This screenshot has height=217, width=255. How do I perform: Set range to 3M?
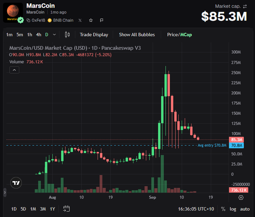43,209
